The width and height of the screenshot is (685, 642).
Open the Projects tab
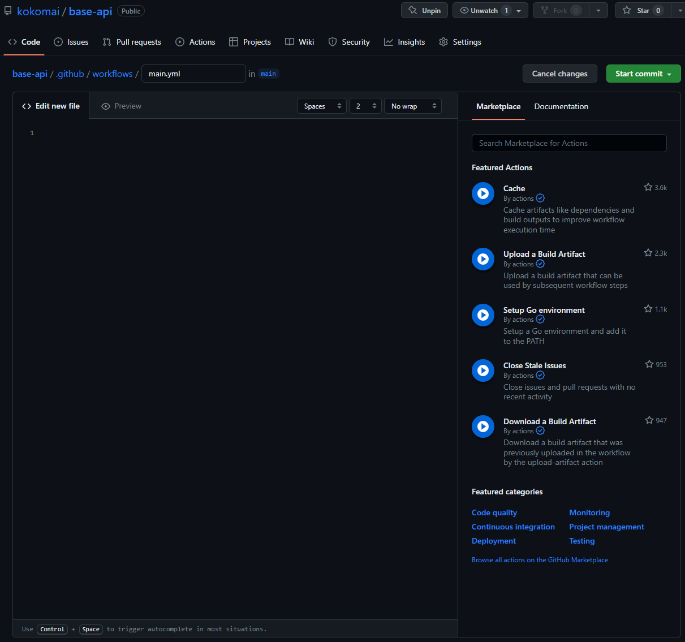pos(250,42)
